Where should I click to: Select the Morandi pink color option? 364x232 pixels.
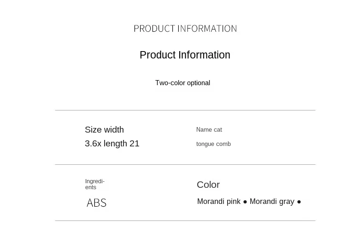pos(219,201)
